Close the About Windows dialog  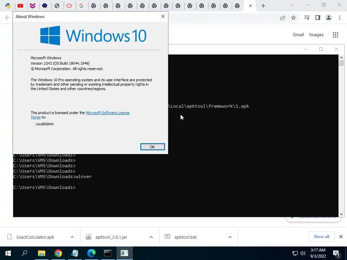click(x=163, y=16)
